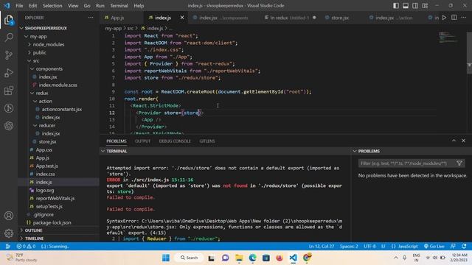472x265 pixels.
Task: Open the GitLens activity bar icon
Action: pyautogui.click(x=9, y=108)
